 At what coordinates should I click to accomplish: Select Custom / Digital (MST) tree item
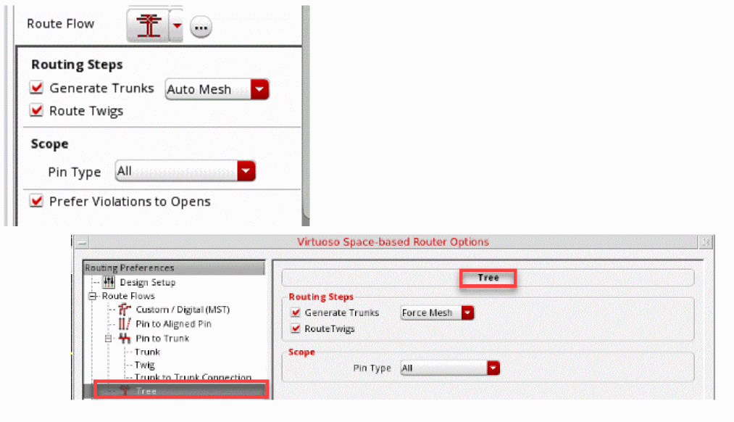(183, 310)
